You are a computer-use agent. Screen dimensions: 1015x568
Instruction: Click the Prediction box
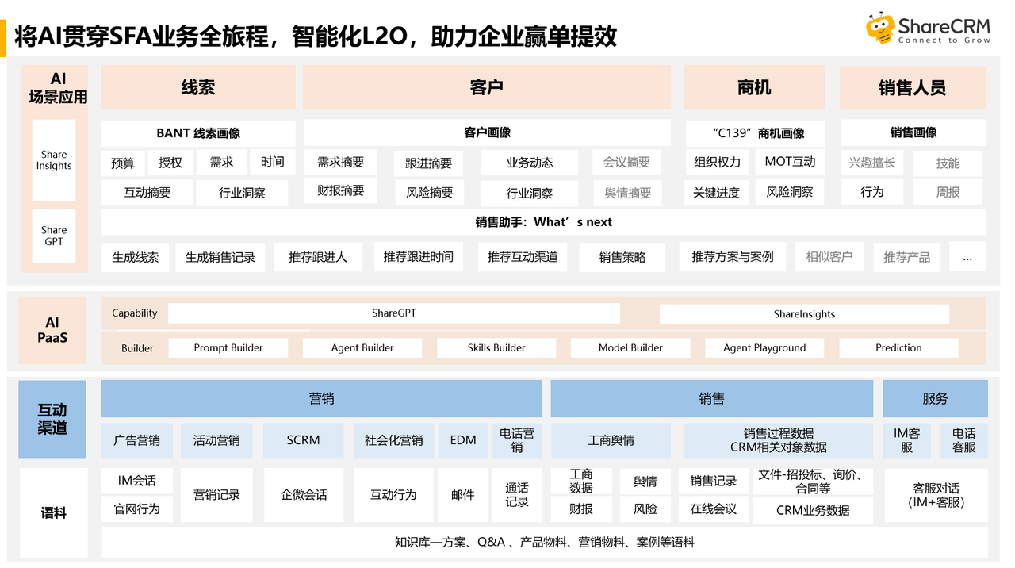point(898,347)
